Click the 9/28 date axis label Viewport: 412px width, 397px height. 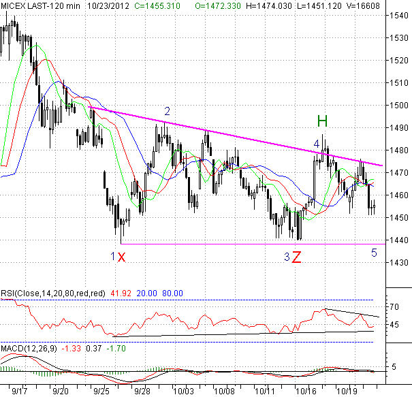[x=142, y=392]
